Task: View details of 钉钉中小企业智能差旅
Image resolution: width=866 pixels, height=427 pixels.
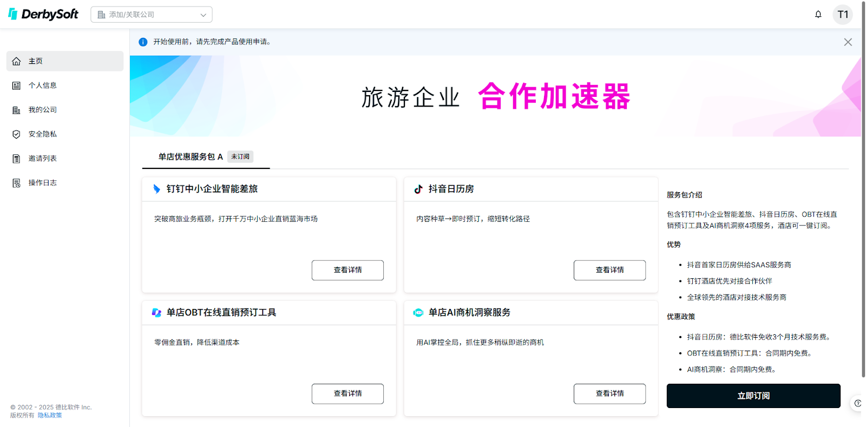Action: coord(347,270)
